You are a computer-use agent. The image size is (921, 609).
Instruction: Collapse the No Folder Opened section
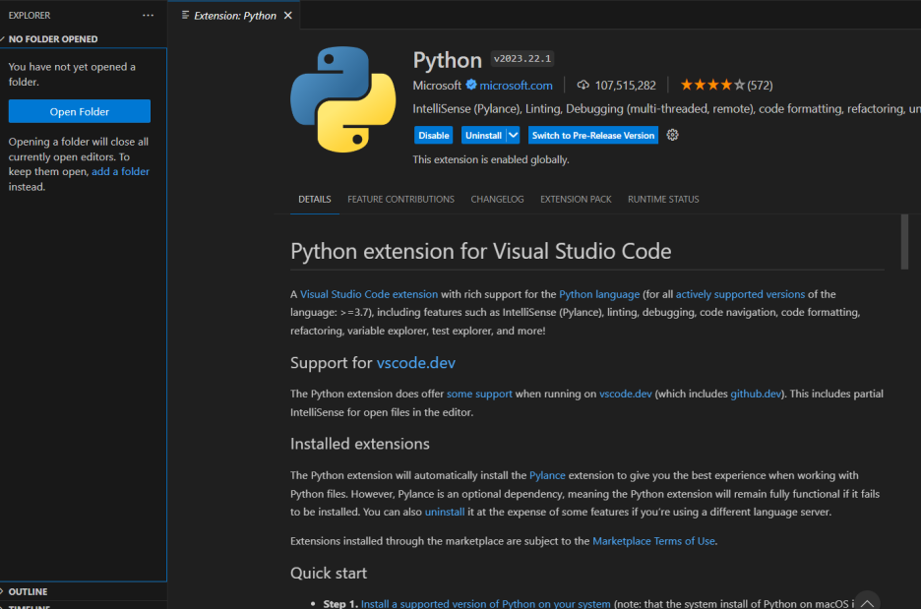(x=83, y=38)
